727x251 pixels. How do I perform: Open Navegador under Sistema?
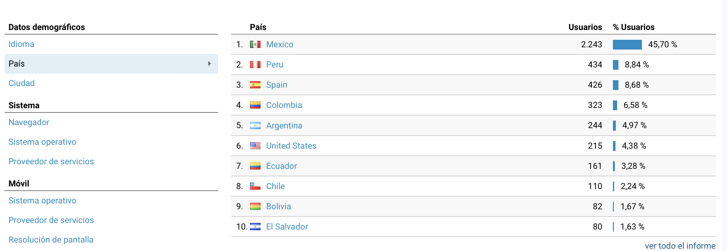tap(29, 122)
